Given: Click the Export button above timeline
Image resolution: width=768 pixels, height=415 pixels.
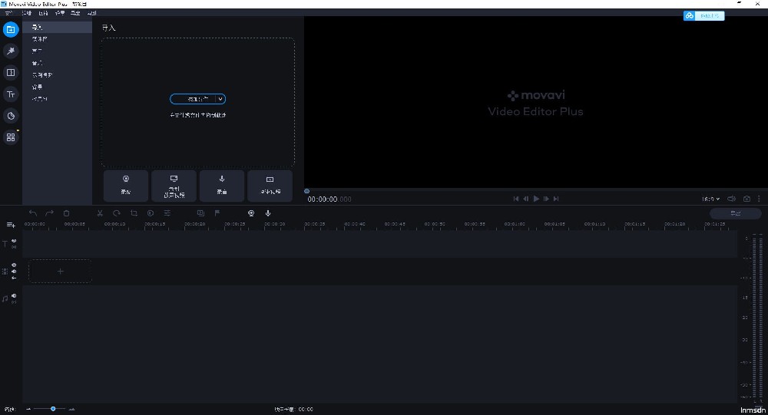Looking at the screenshot, I should 736,213.
